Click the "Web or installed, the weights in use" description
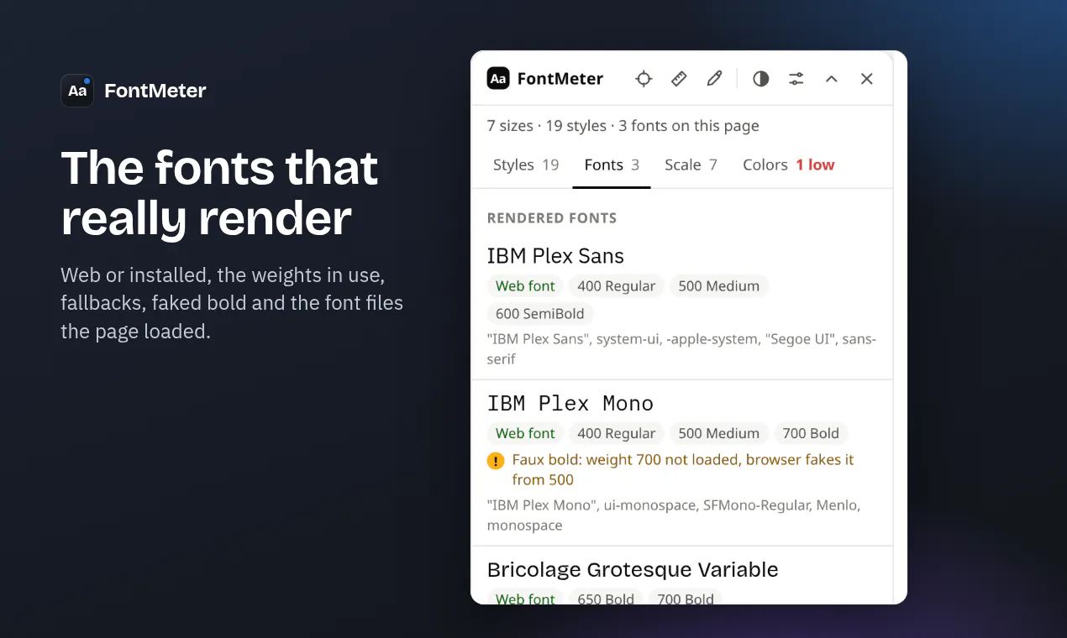The width and height of the screenshot is (1067, 638). coord(232,303)
